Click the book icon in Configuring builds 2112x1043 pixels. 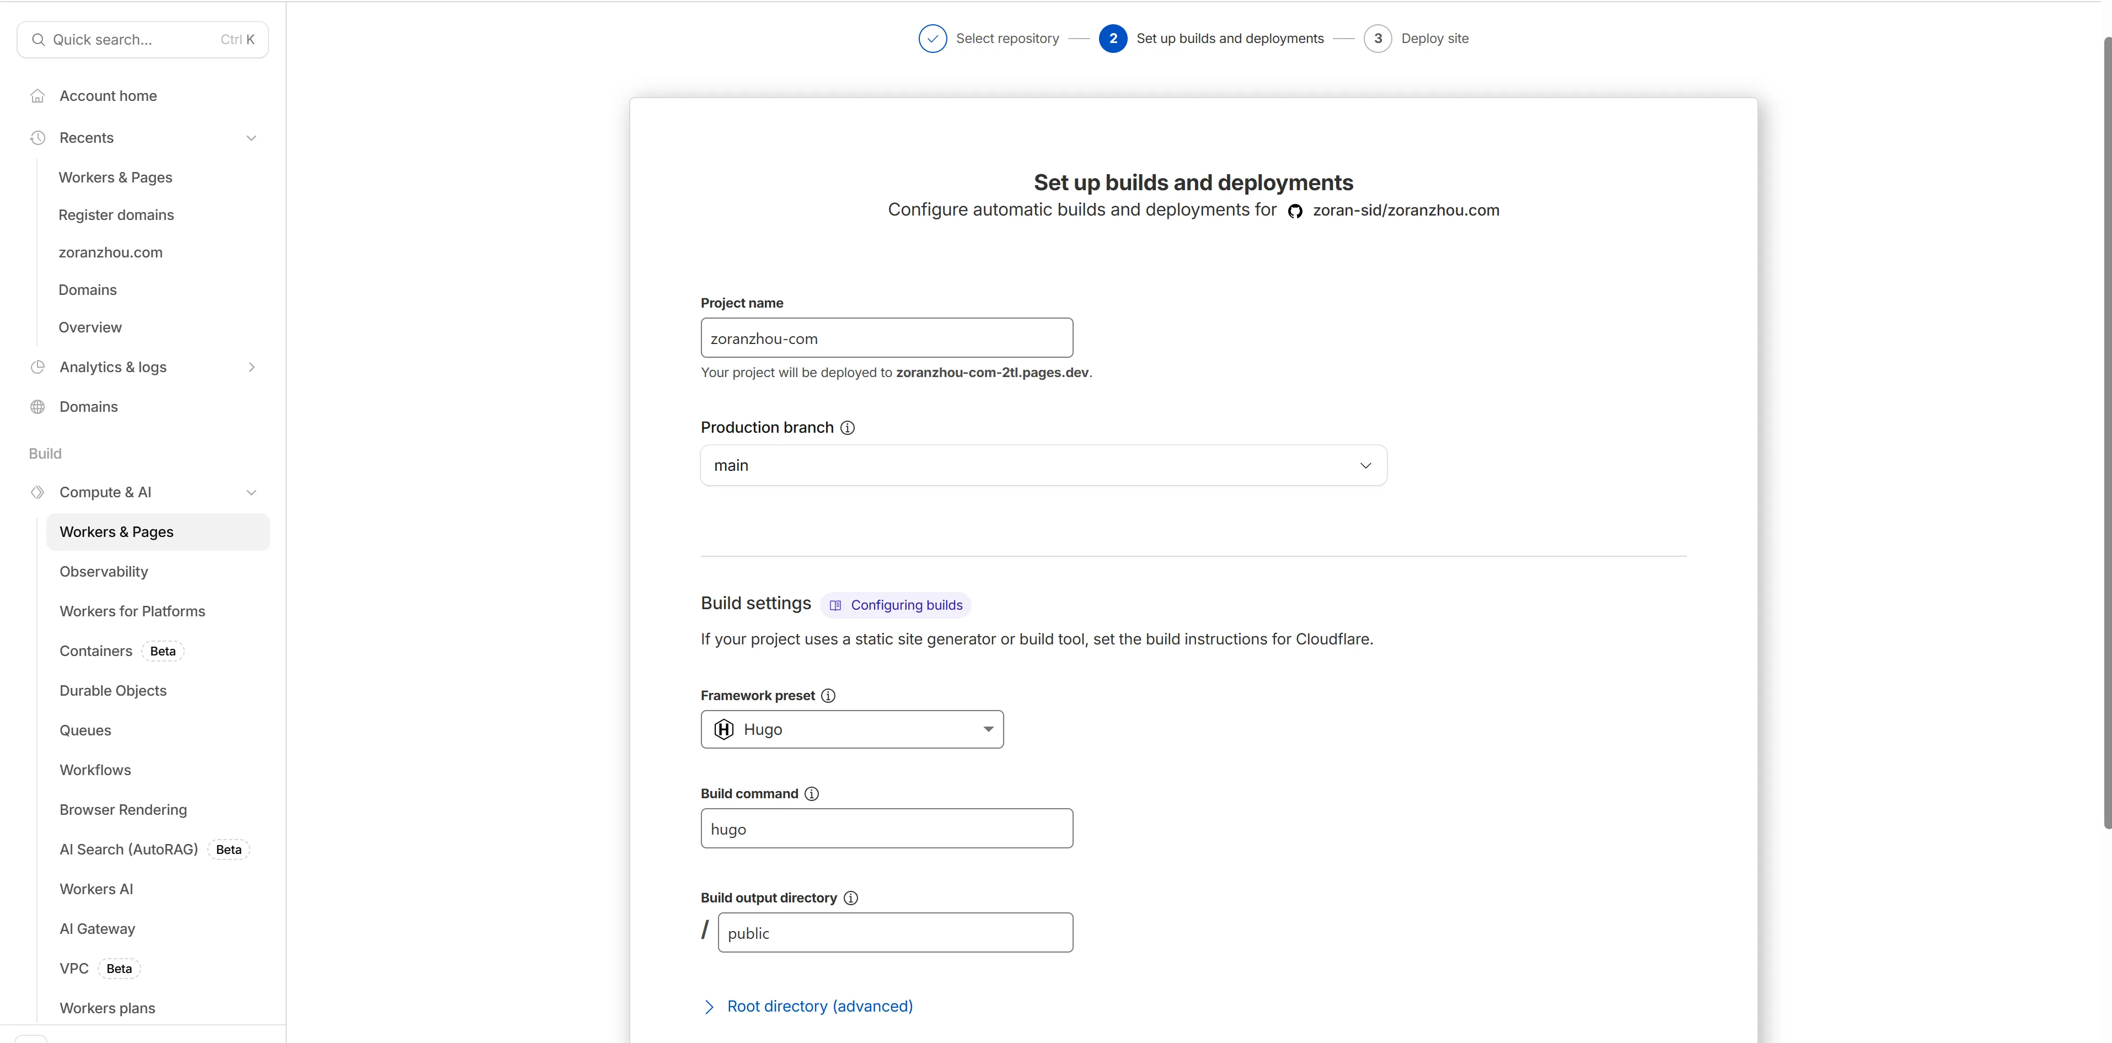click(x=835, y=605)
